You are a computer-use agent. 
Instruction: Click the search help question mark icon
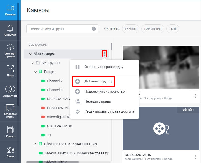pos(94,29)
